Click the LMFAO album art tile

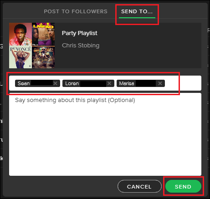click(x=43, y=34)
